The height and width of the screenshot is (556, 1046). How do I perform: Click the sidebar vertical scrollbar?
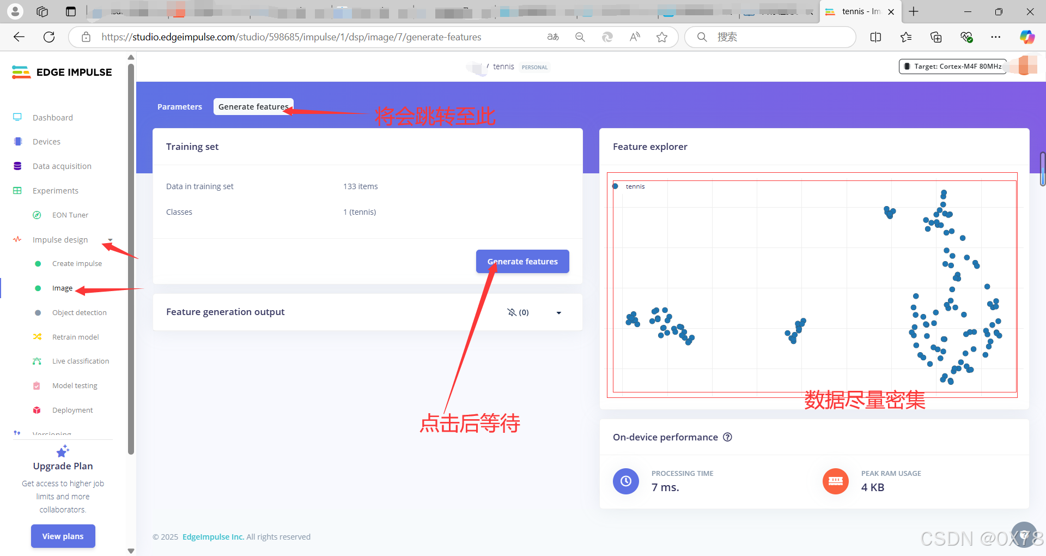[131, 259]
